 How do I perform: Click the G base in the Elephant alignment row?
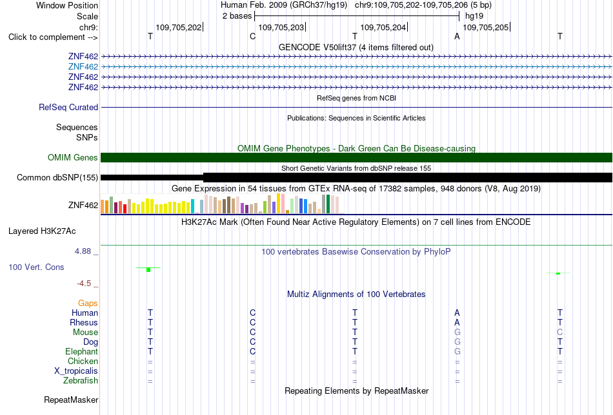tap(457, 352)
